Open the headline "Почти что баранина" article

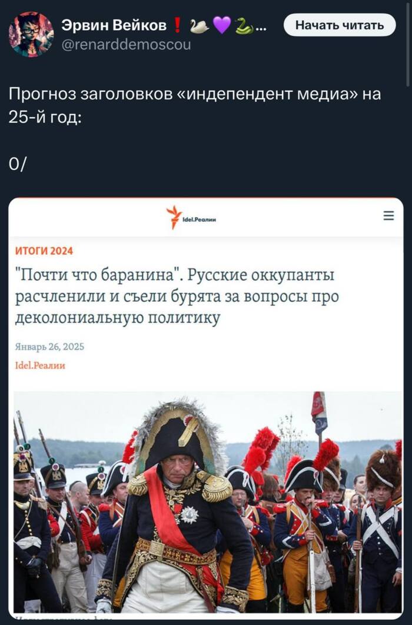pos(177,296)
